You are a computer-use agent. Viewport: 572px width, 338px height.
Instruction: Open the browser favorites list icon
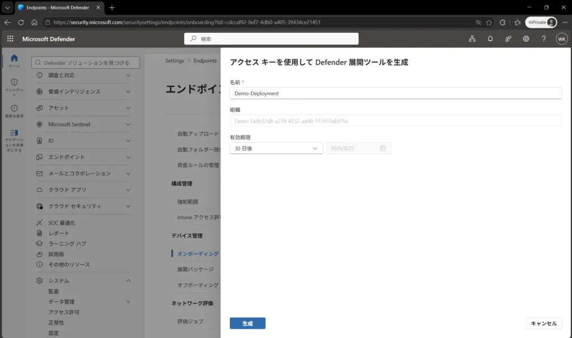[517, 22]
